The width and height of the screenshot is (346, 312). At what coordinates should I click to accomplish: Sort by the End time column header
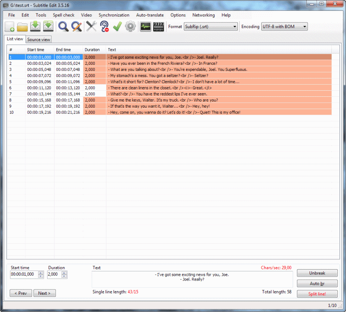(x=68, y=50)
